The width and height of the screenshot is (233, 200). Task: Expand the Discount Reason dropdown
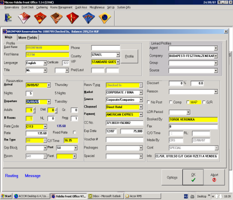pyautogui.click(x=216, y=91)
